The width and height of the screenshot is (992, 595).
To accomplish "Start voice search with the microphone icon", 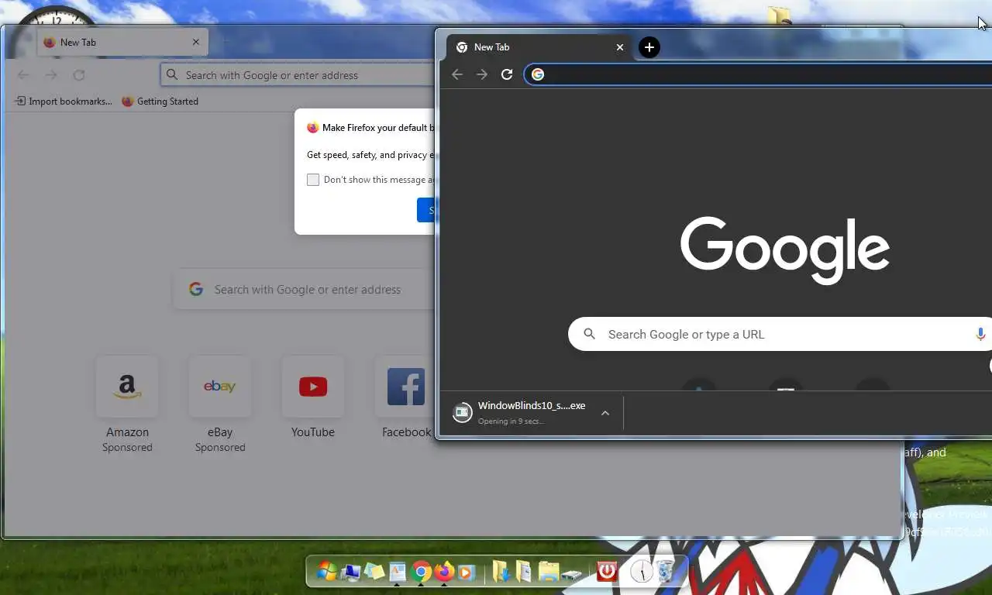I will click(980, 334).
